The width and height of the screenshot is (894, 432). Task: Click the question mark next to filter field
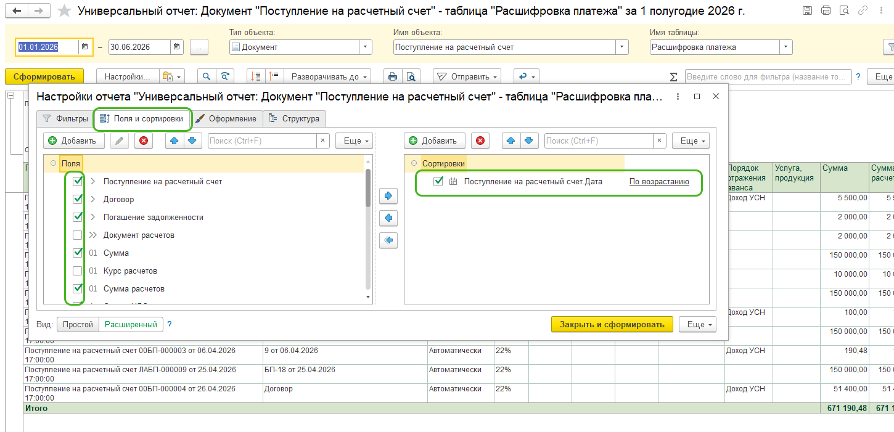858,77
